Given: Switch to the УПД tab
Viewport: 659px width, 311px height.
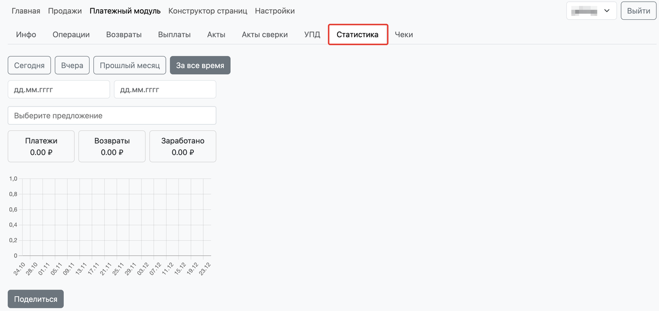Looking at the screenshot, I should (x=312, y=35).
